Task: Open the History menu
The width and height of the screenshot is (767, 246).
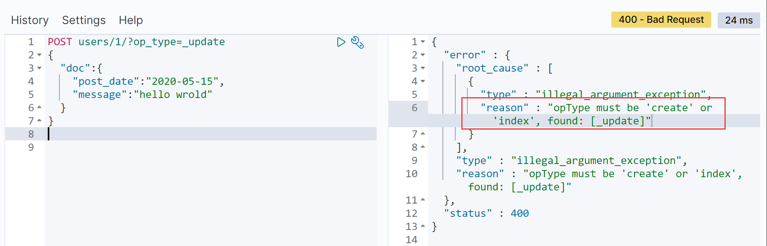Action: (30, 20)
